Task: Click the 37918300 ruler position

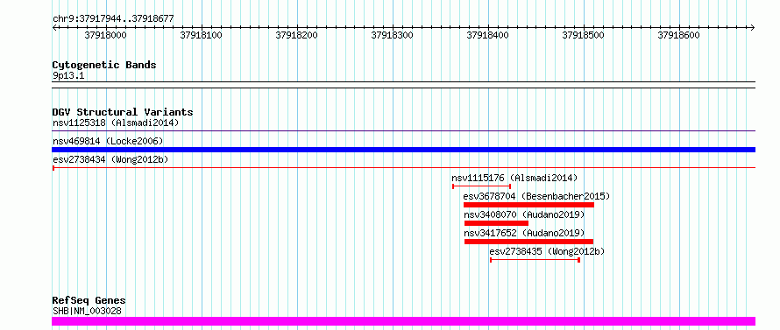Action: pos(392,35)
